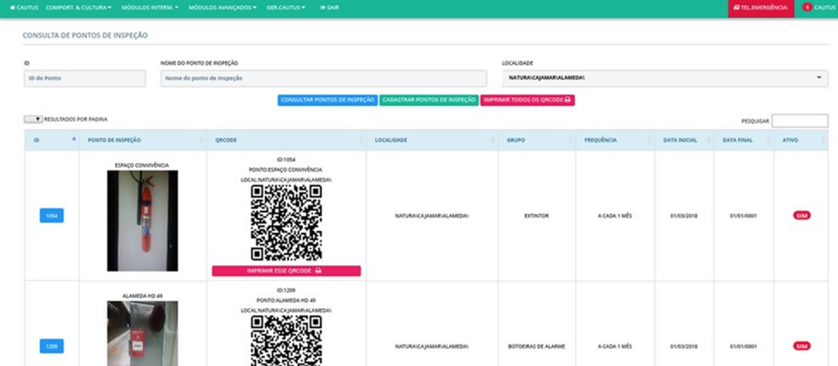Click the row 1054 Localidade cell
The height and width of the screenshot is (366, 838).
point(432,216)
